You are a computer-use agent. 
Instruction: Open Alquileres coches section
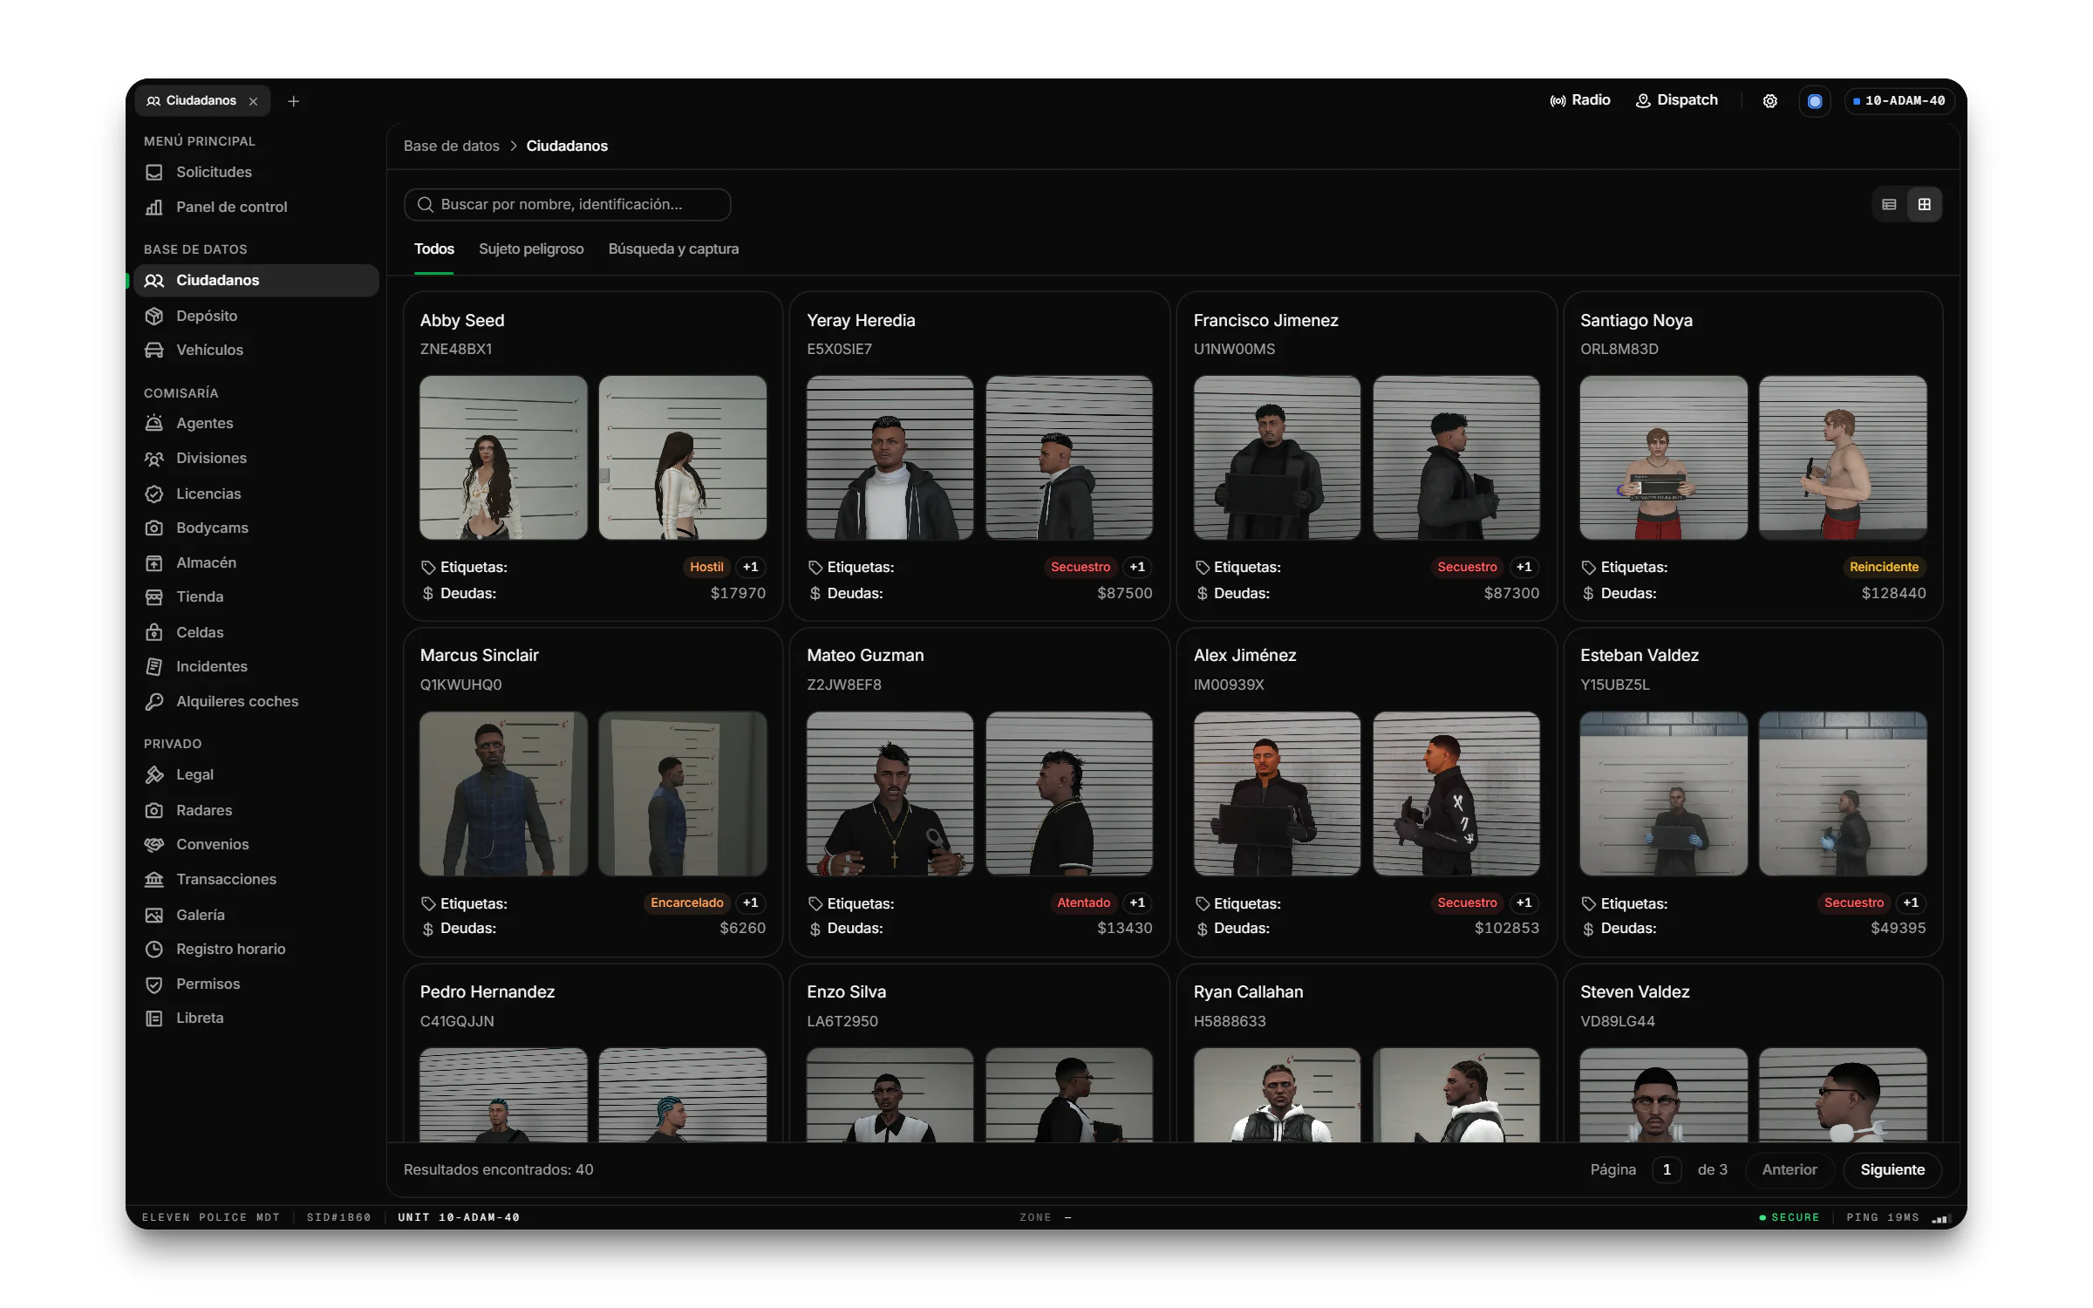[256, 701]
